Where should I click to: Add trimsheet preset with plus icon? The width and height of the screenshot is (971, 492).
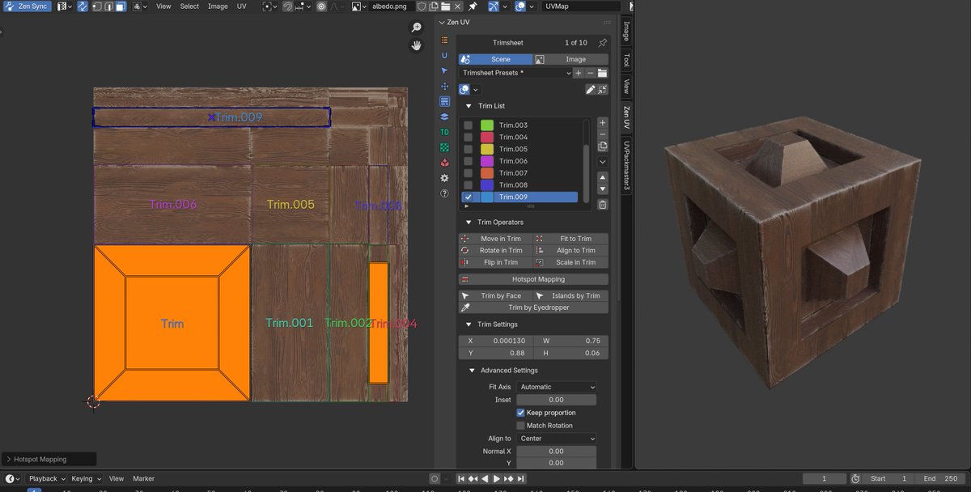point(578,73)
